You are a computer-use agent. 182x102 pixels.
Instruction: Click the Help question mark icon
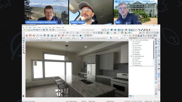pos(47,30)
